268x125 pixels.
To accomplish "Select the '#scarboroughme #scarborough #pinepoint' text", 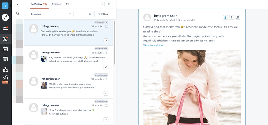I will [x=72, y=88].
